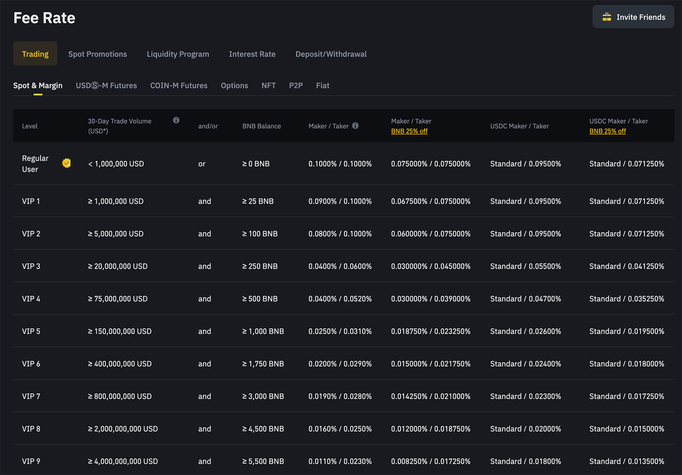Show the NFT fee sub-tab
Image resolution: width=682 pixels, height=475 pixels.
(269, 86)
